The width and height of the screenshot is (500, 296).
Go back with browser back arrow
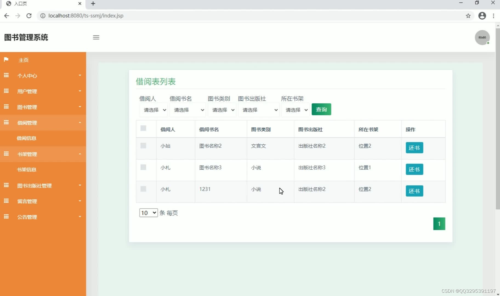click(x=7, y=16)
